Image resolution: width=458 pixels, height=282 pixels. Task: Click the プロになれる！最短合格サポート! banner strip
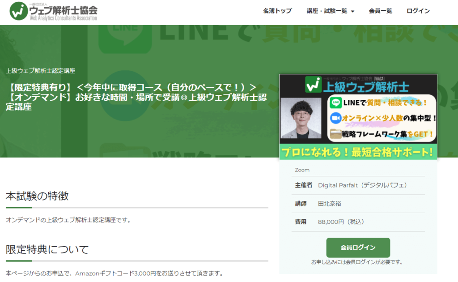coord(358,152)
